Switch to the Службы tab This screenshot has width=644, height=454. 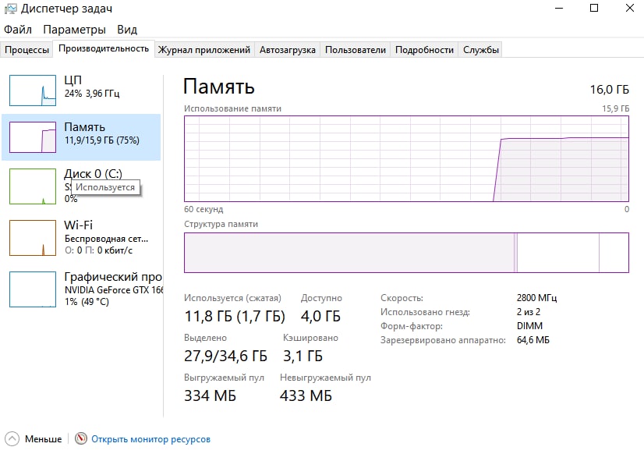pyautogui.click(x=481, y=50)
